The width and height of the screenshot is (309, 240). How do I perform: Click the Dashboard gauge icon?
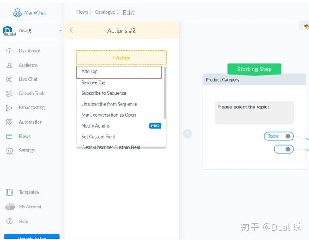click(x=9, y=51)
